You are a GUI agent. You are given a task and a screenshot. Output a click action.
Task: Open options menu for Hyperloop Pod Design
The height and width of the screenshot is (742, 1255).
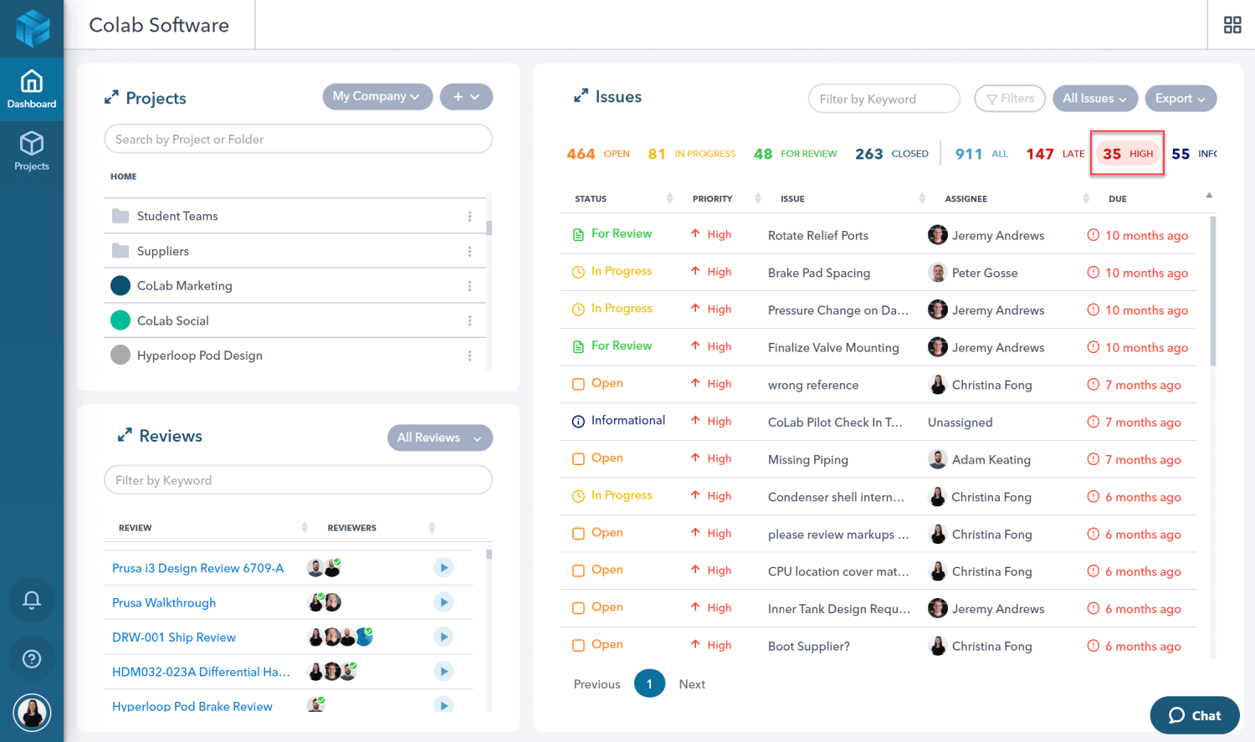click(469, 356)
